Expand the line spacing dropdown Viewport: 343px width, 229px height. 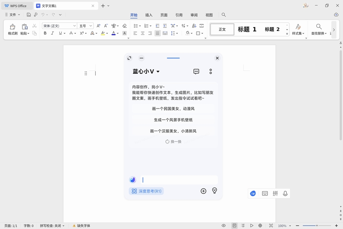pos(177,33)
